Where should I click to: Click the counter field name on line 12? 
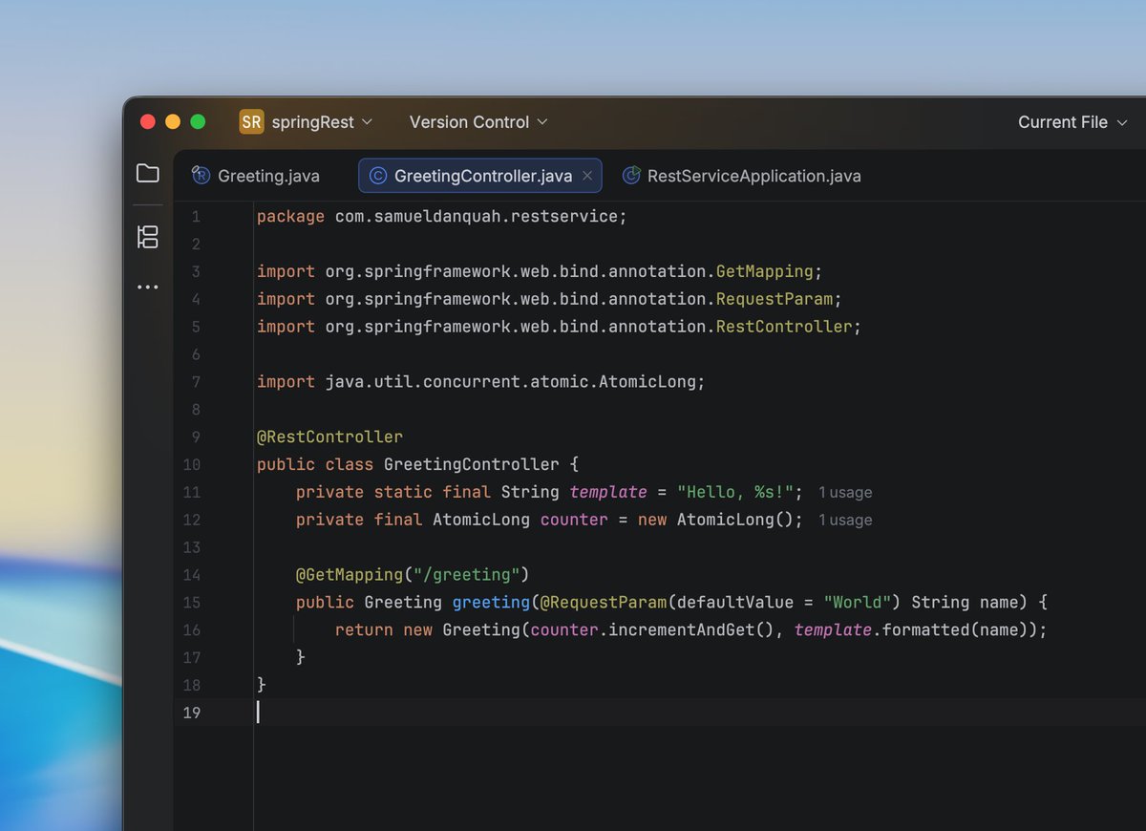pos(574,521)
